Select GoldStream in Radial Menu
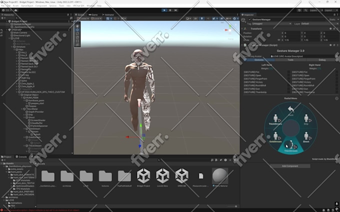 click(x=275, y=137)
